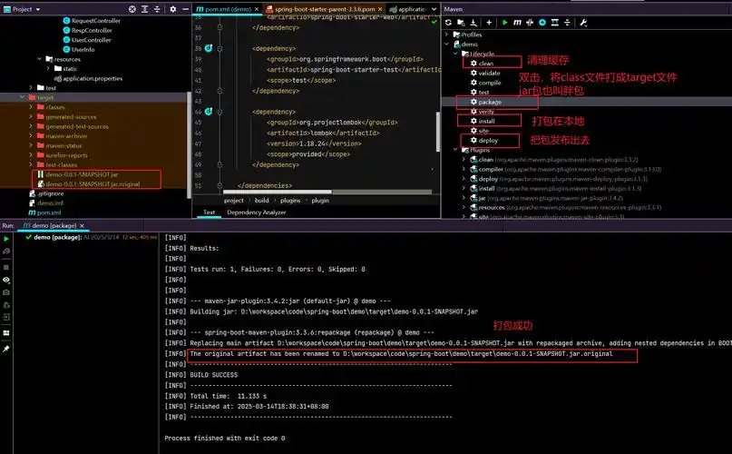
Task: Switch to spring-boot-starter-parent-3.3.6.pom tab
Action: 325,9
